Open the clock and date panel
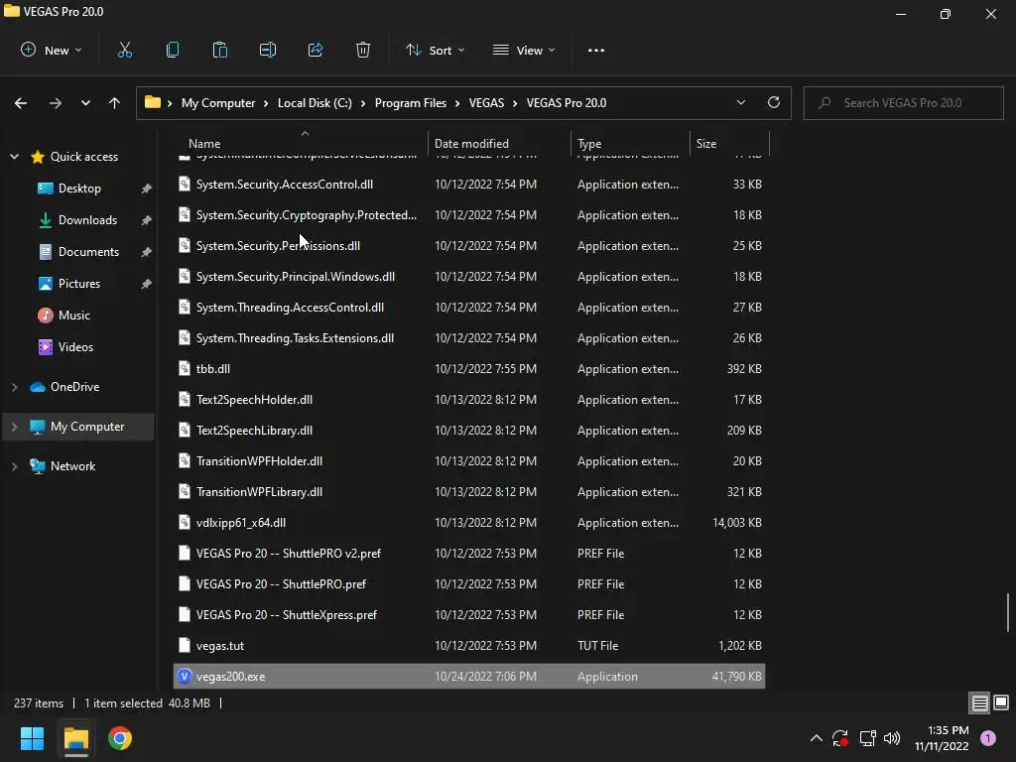Image resolution: width=1016 pixels, height=762 pixels. click(x=942, y=738)
